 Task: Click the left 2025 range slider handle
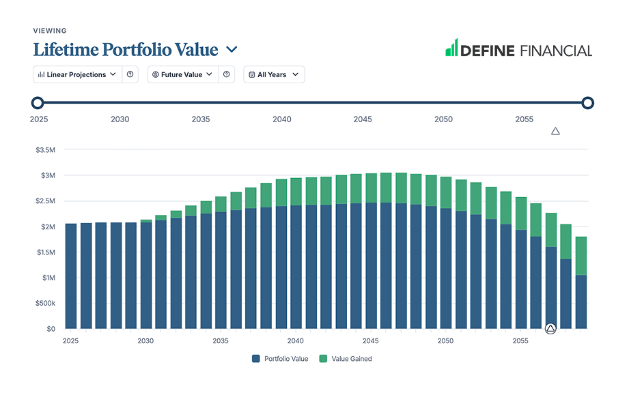38,103
